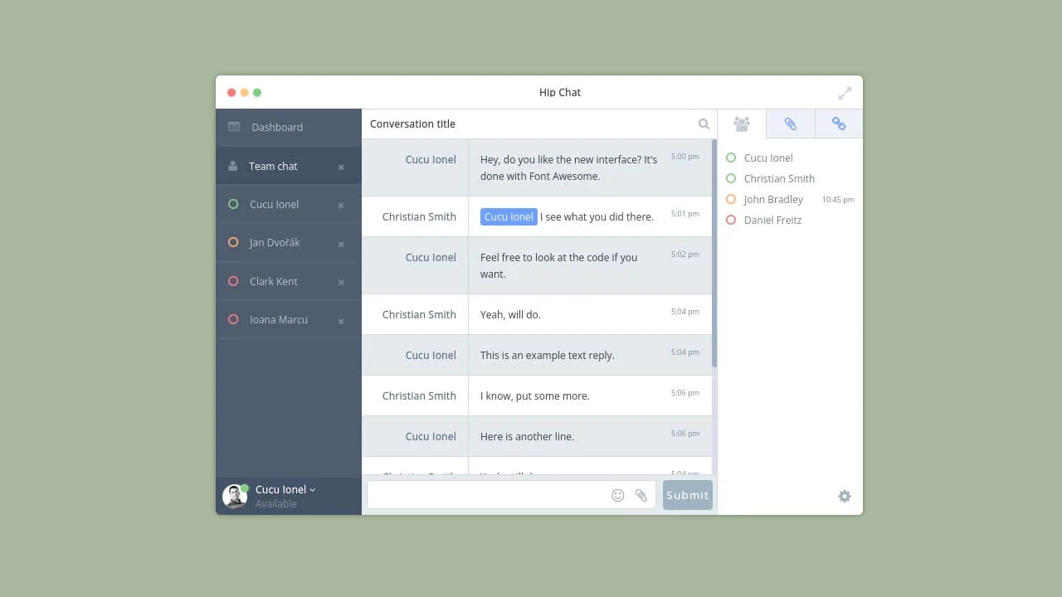This screenshot has width=1062, height=597.
Task: Expand the Cucu Ionel status dropdown
Action: [311, 489]
